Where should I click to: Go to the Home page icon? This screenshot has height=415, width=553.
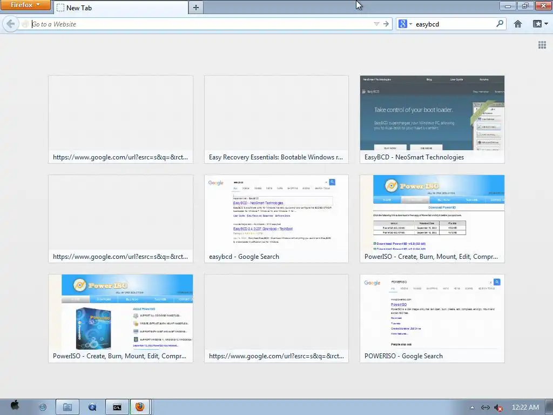pyautogui.click(x=517, y=24)
